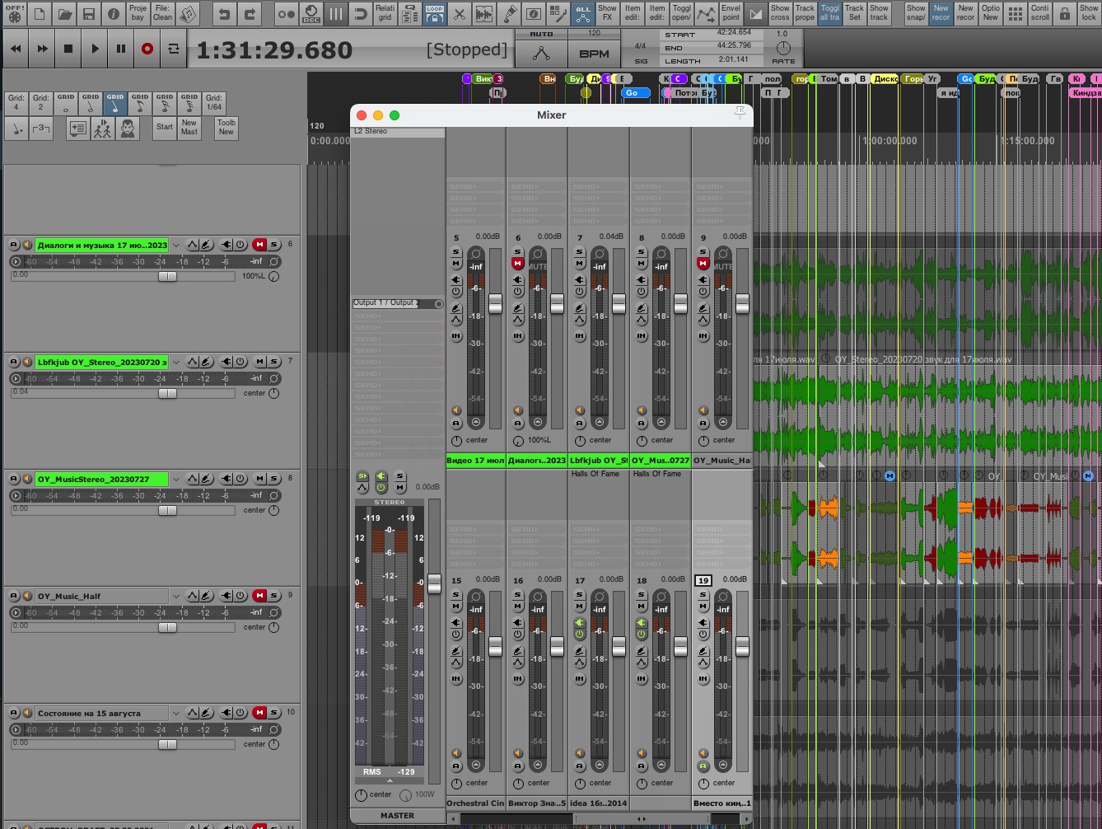This screenshot has height=829, width=1102.
Task: Toggle the Loop lock toolbar icon
Action: (x=434, y=13)
